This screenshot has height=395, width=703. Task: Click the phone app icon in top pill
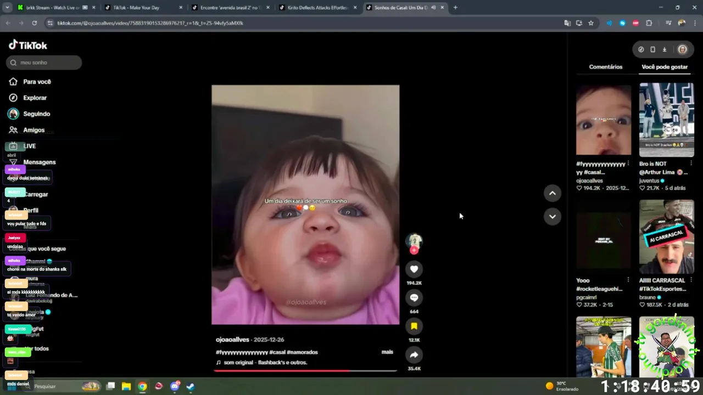coord(652,49)
